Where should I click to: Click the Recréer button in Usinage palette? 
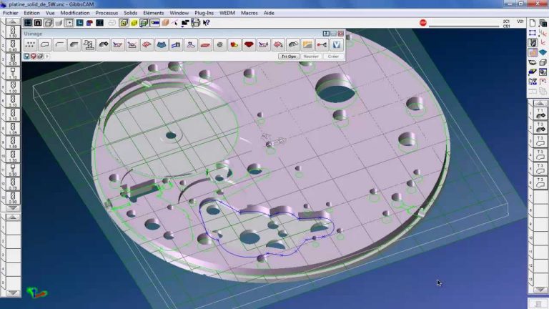point(311,57)
